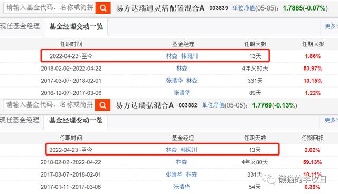This screenshot has height=194, width=338.
Task: Select the 基金经理 column header in 易方达瑞弘 table
Action: coord(183,138)
